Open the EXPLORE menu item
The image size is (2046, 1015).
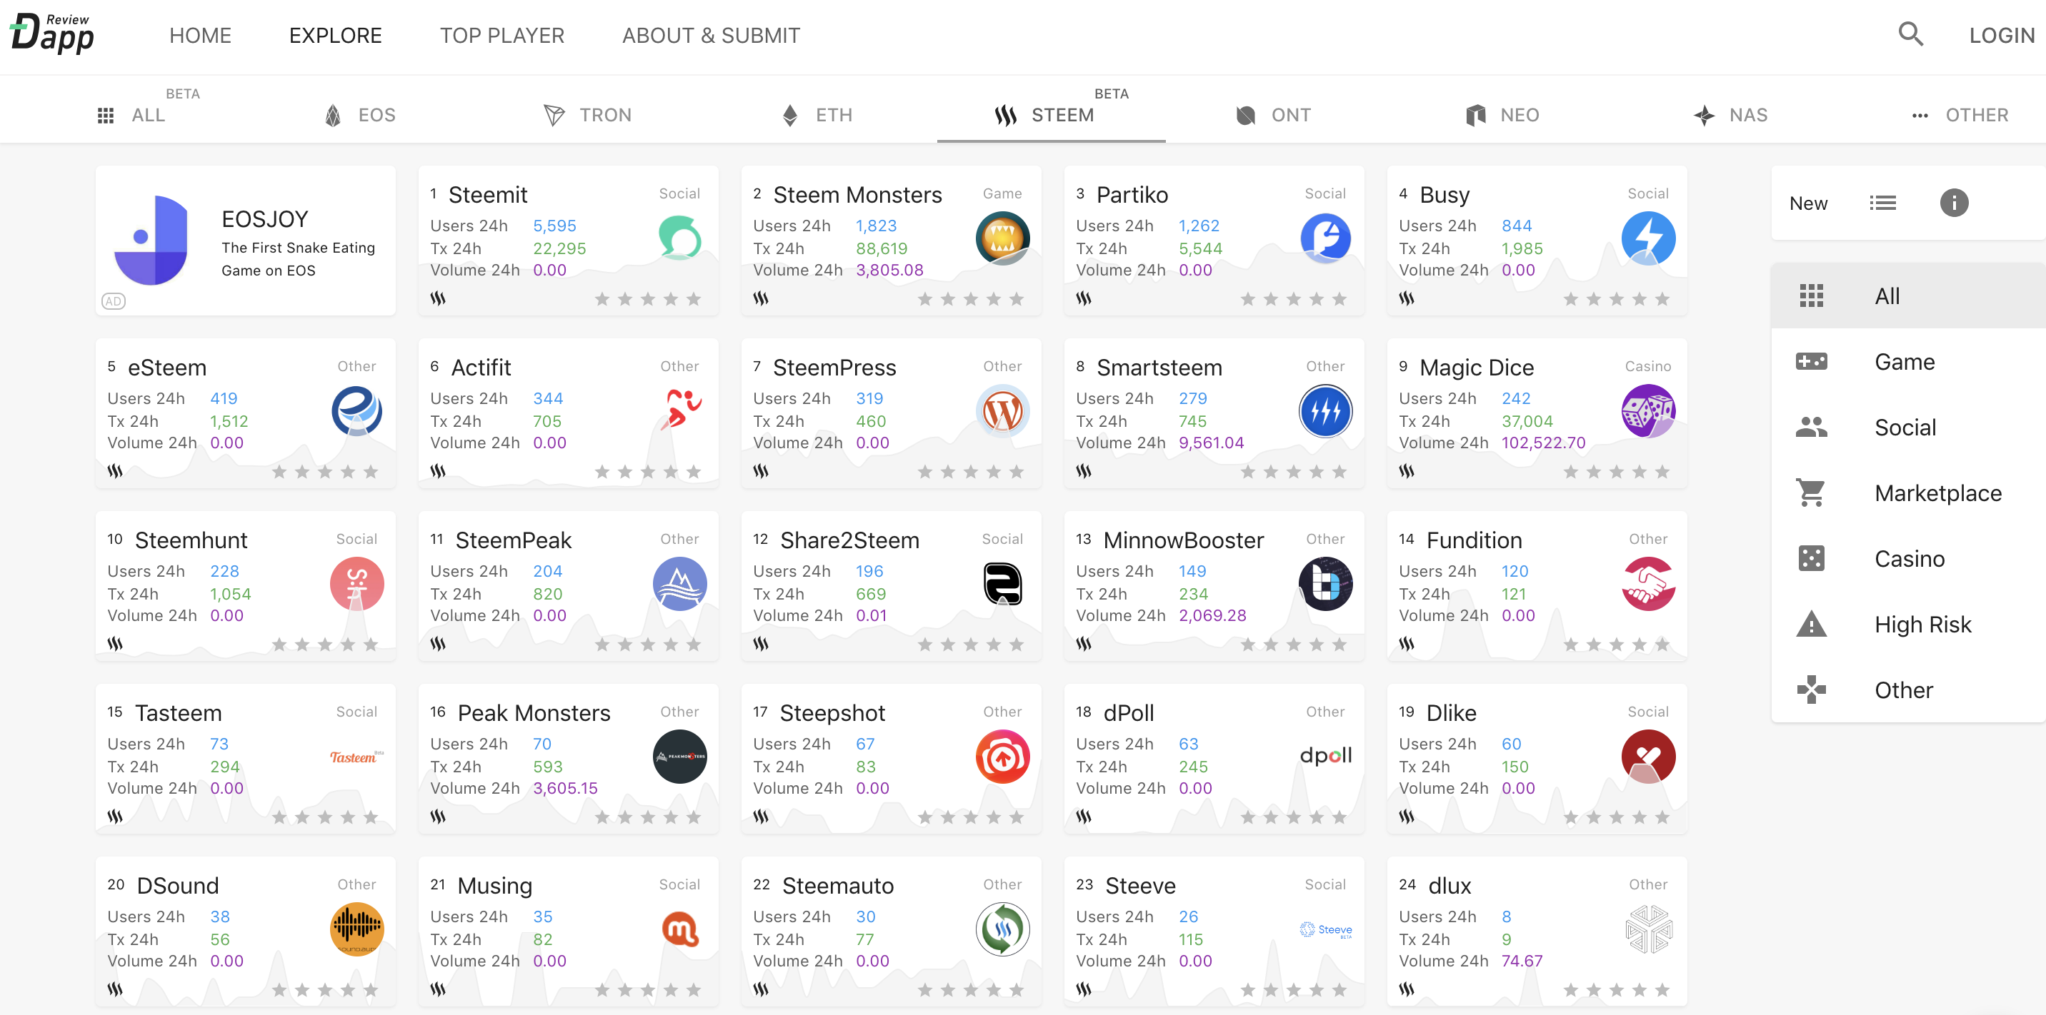[335, 36]
